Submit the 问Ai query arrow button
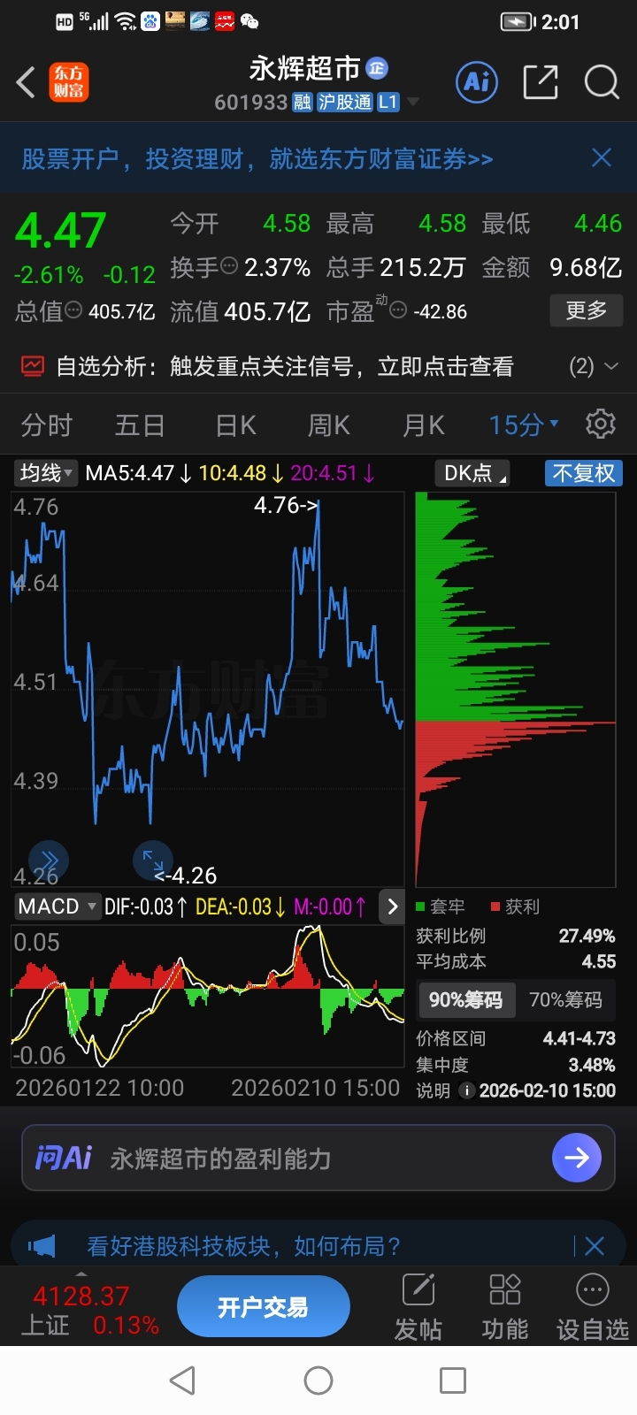 coord(577,1158)
